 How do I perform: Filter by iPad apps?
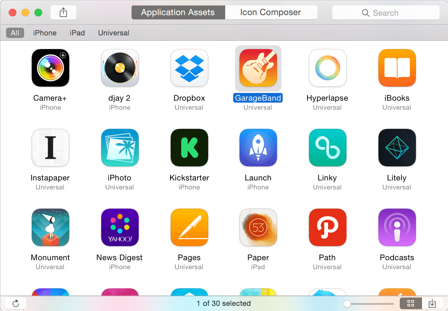click(x=77, y=33)
